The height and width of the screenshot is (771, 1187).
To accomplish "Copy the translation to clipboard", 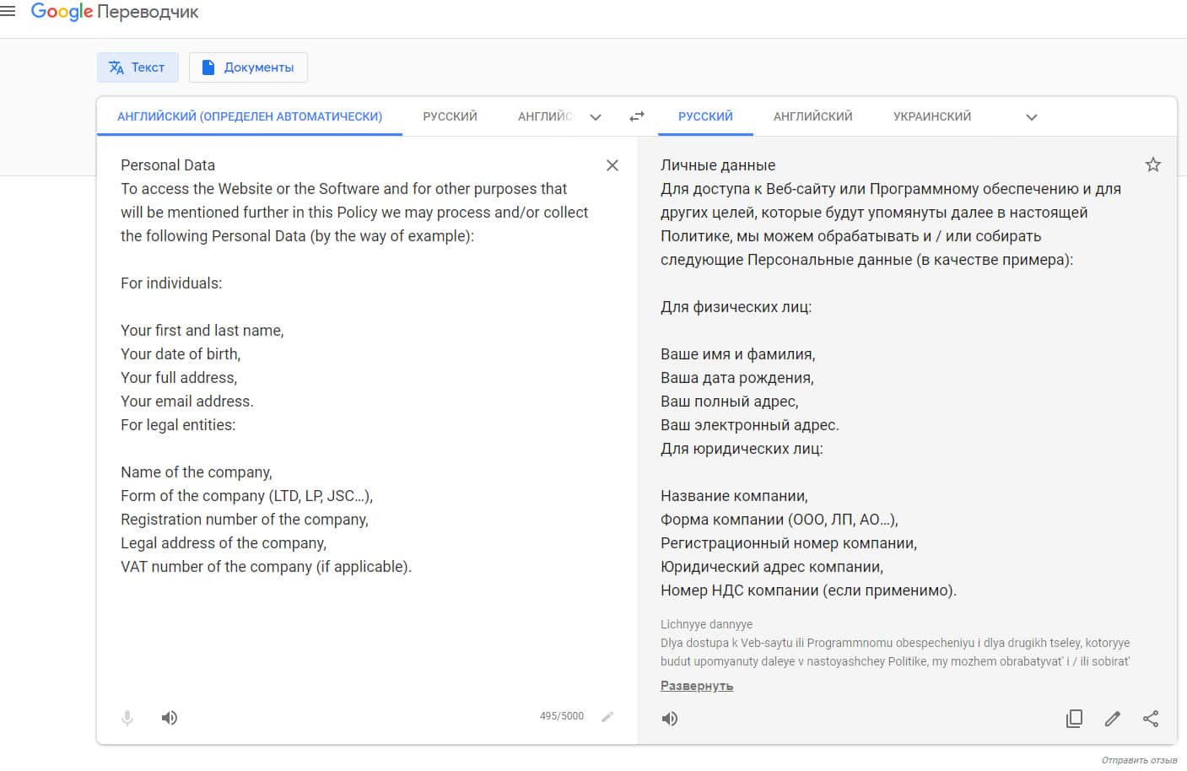I will 1074,719.
